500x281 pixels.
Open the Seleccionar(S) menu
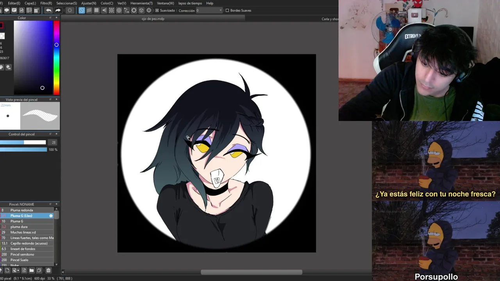coord(66,3)
